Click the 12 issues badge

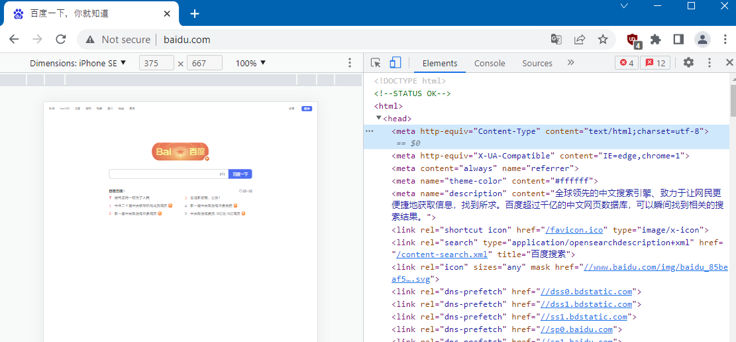656,63
